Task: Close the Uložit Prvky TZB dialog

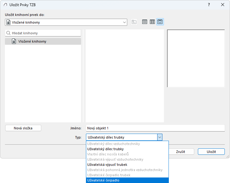Action: point(223,5)
